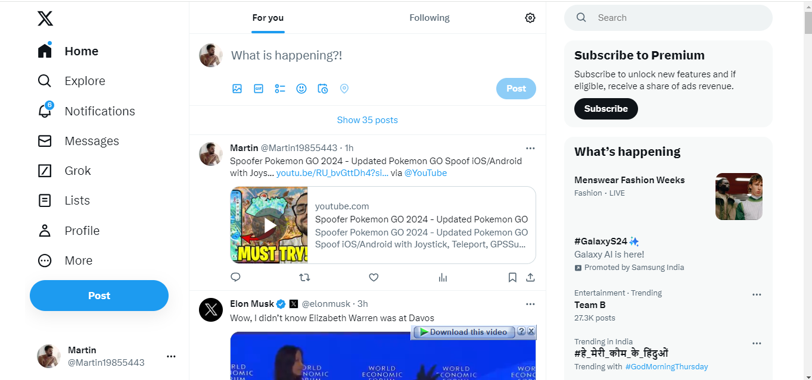Repost Martin's Pokemon post
Image resolution: width=812 pixels, height=380 pixels.
pyautogui.click(x=304, y=277)
